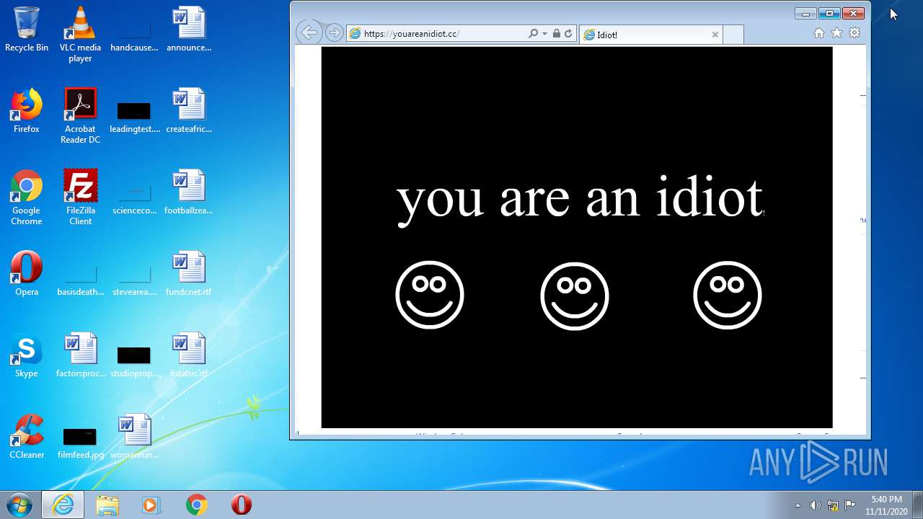Screen dimensions: 923x519
Task: Open Windows Media Player from taskbar
Action: pos(151,505)
